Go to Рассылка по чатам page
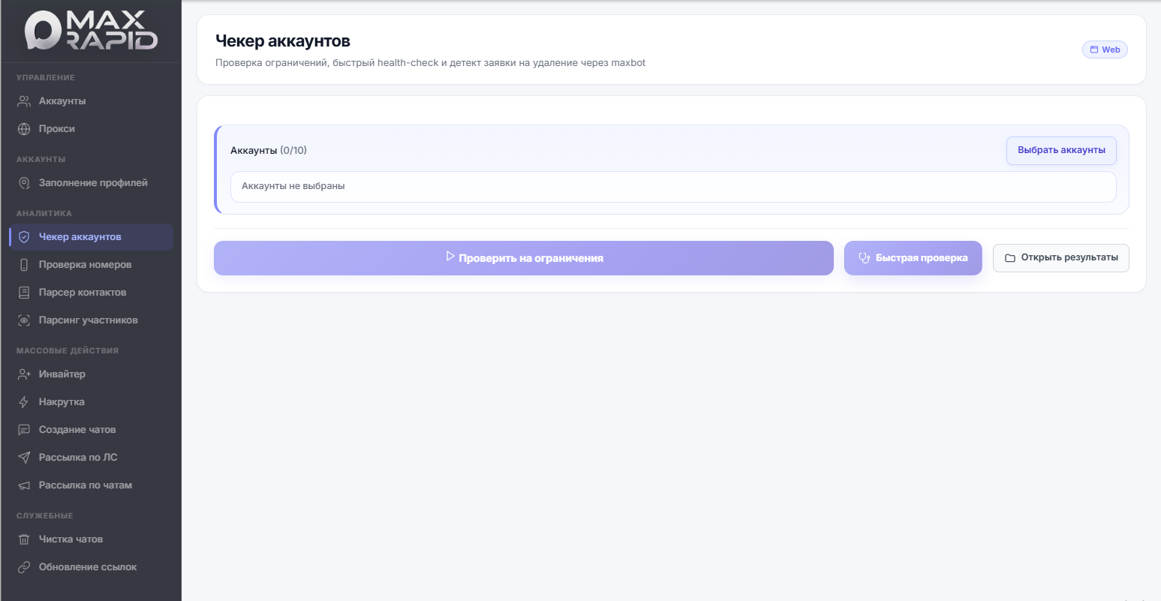Image resolution: width=1161 pixels, height=601 pixels. pos(85,485)
